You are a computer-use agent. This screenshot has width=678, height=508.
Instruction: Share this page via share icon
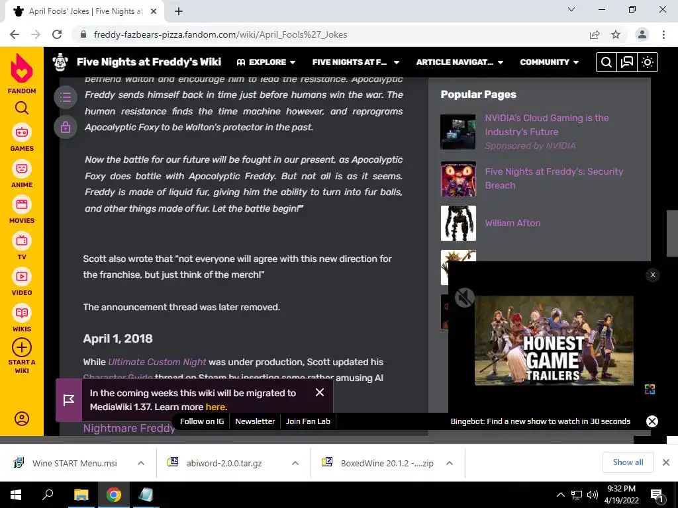pos(595,34)
